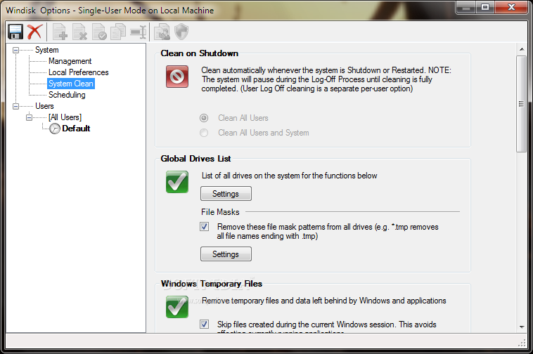Collapse the [All Users] tree node
533x354 pixels.
pyautogui.click(x=30, y=117)
